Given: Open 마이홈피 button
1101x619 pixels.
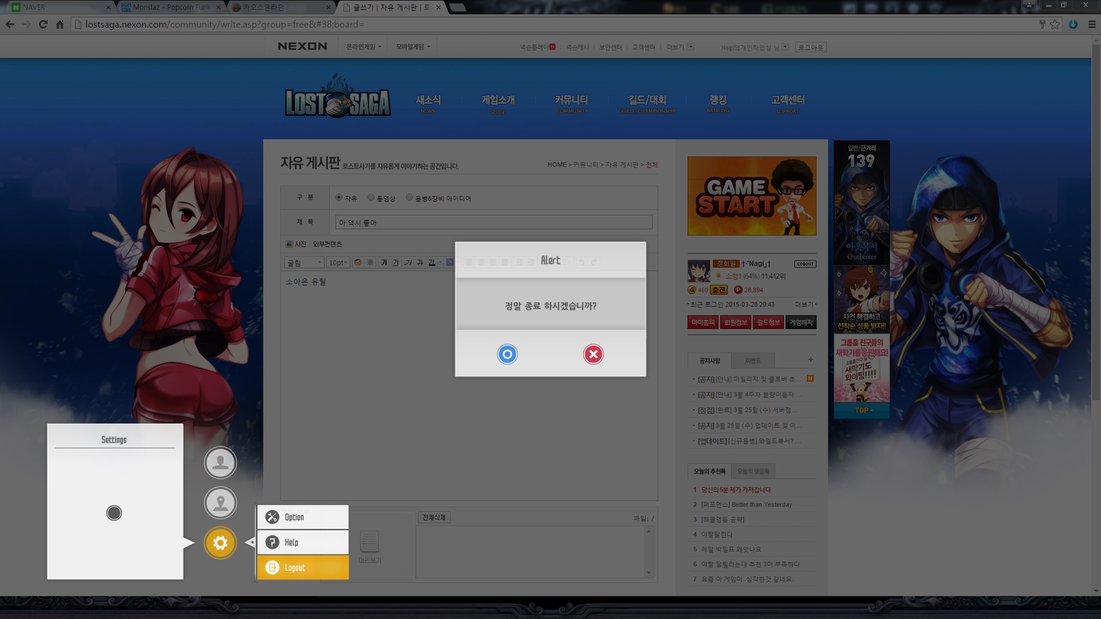Looking at the screenshot, I should point(703,323).
